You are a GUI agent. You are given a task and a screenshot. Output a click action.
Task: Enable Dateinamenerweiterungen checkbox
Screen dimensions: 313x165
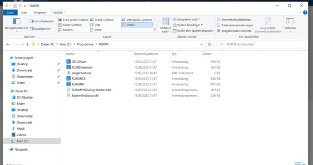coord(218,25)
